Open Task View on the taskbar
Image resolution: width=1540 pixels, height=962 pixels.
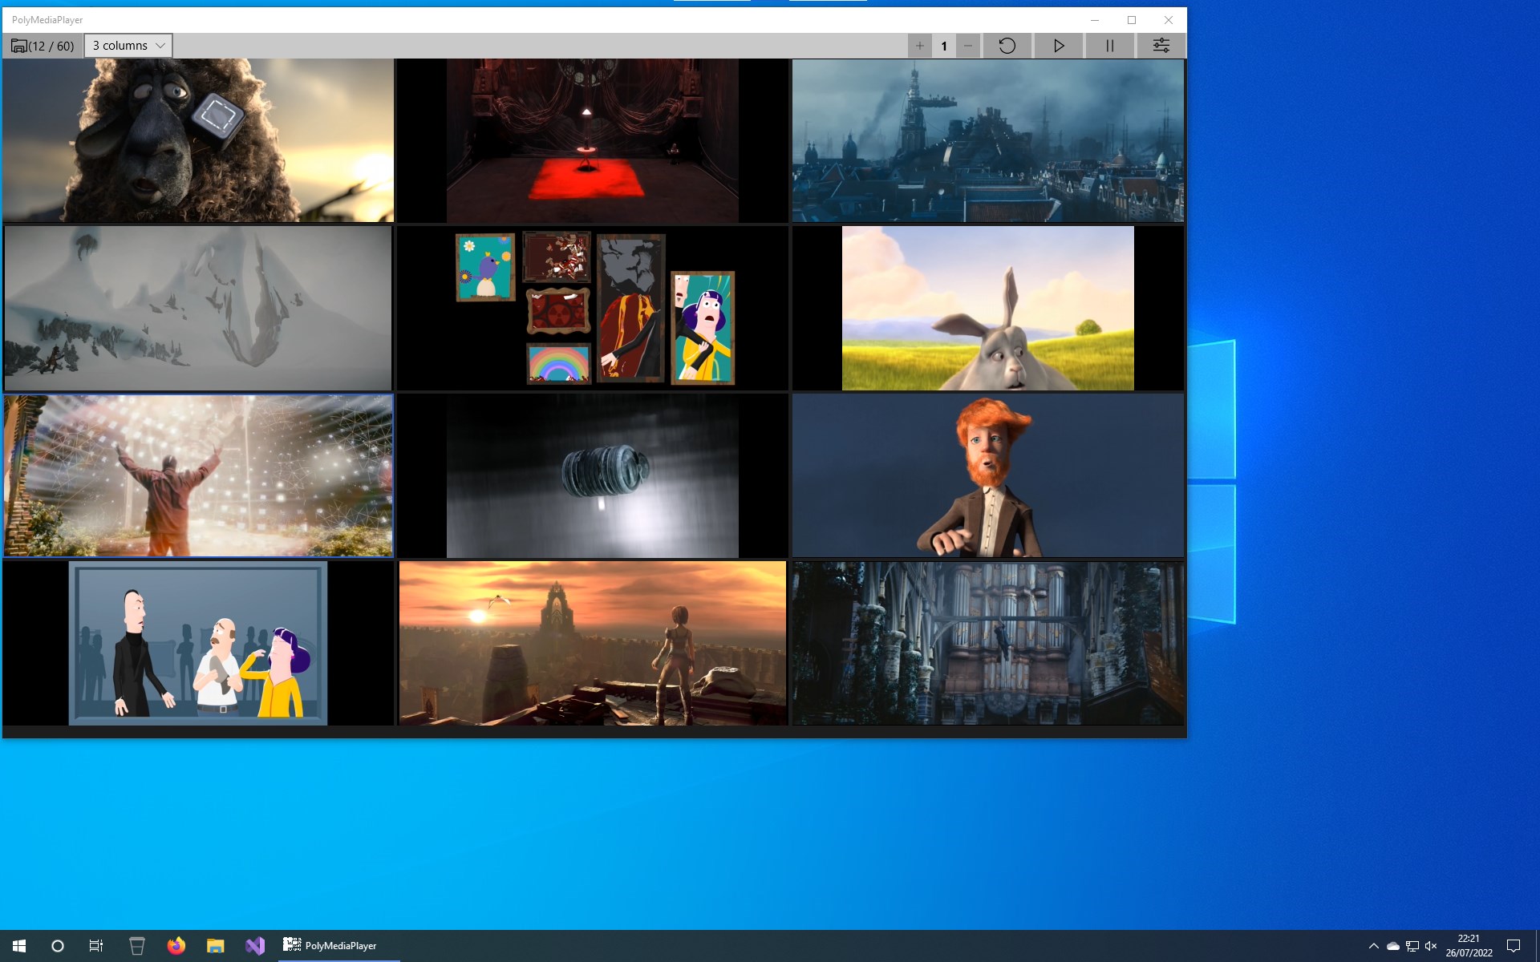click(x=96, y=946)
